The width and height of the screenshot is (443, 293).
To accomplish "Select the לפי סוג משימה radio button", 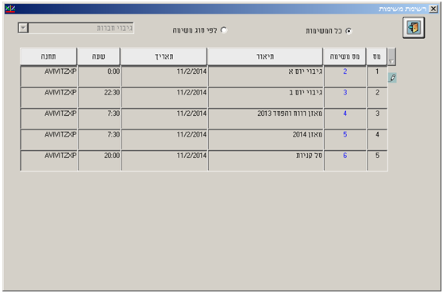I will 224,30.
